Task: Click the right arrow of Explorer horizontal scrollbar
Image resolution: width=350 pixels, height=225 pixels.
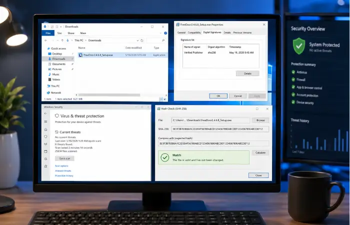Action: coord(166,95)
